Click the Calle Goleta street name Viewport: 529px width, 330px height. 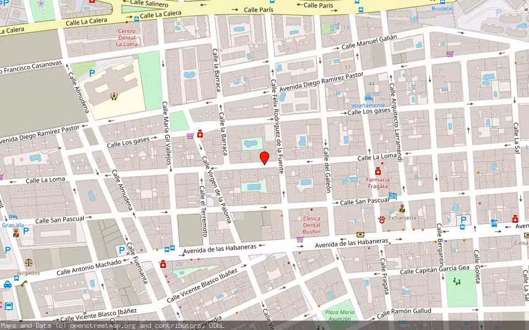(477, 266)
